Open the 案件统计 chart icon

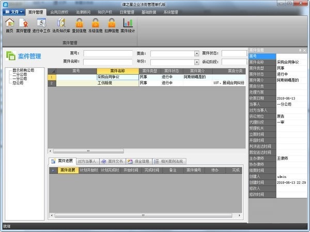tap(128, 25)
